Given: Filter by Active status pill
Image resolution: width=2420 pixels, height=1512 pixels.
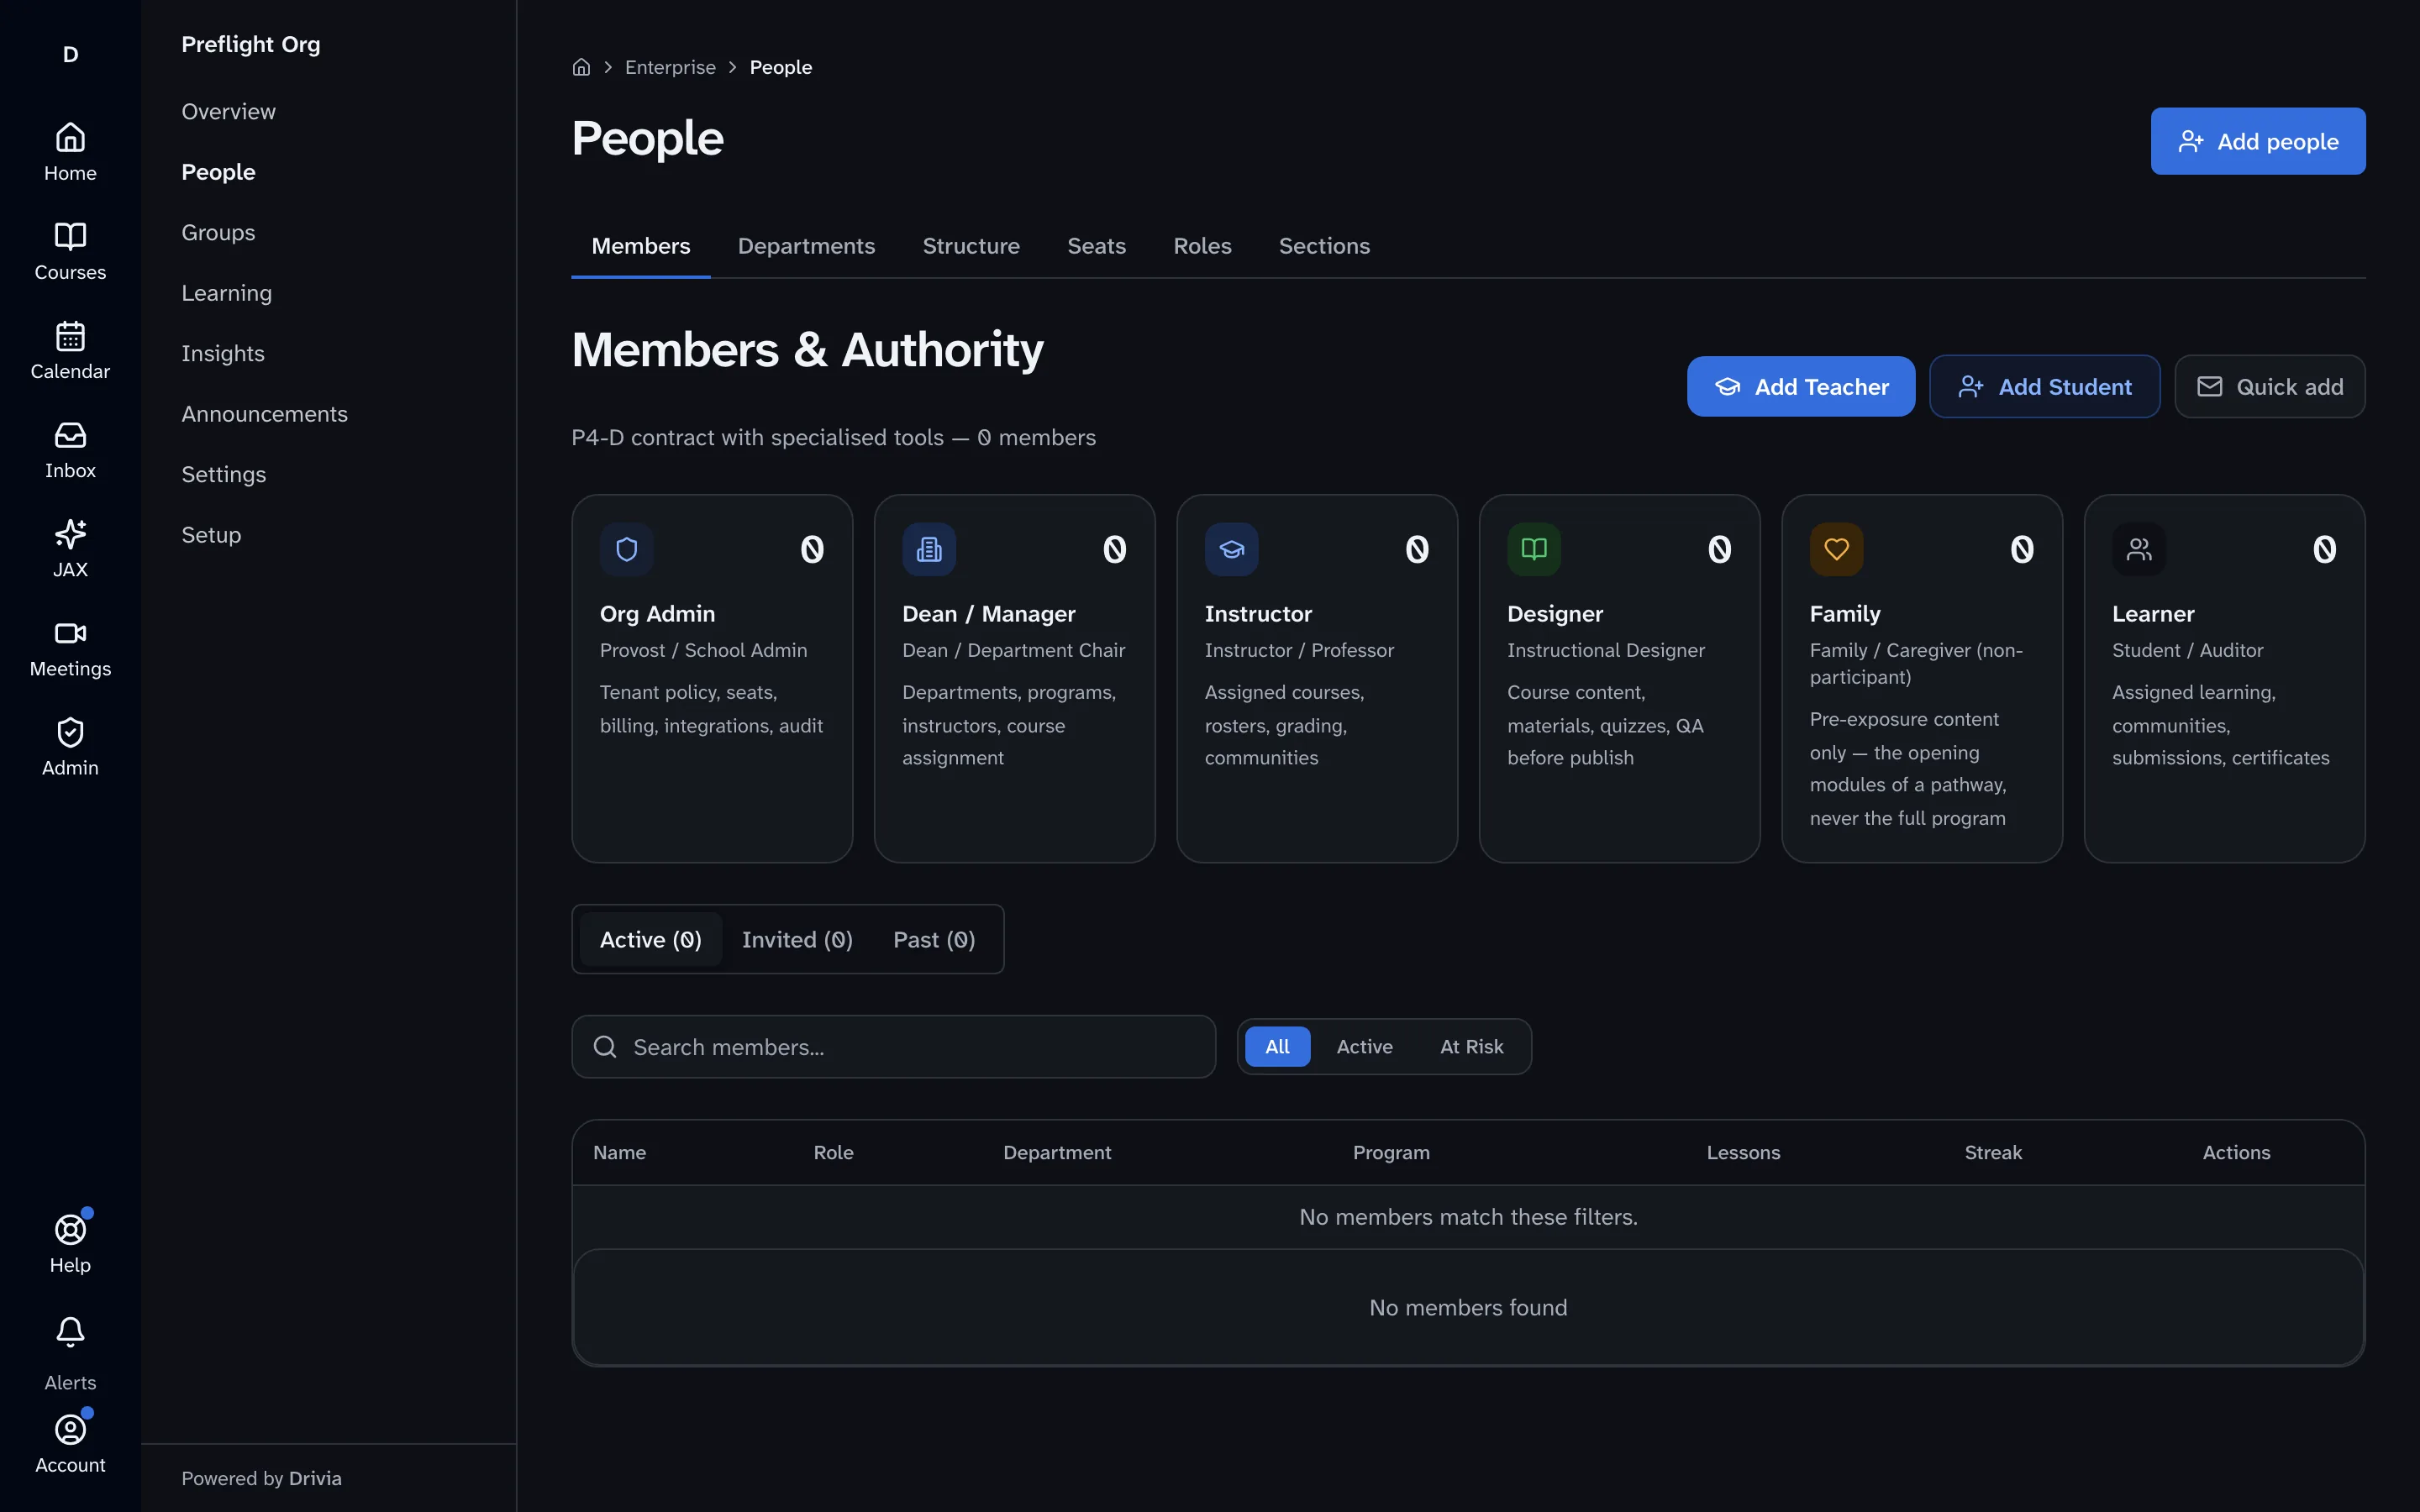Looking at the screenshot, I should click(x=1364, y=1046).
